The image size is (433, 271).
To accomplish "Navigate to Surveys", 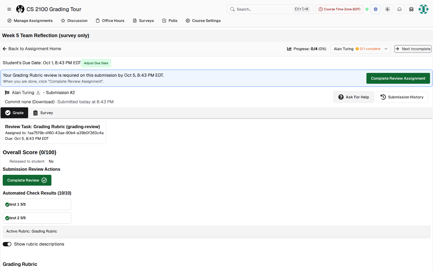I will pyautogui.click(x=143, y=21).
